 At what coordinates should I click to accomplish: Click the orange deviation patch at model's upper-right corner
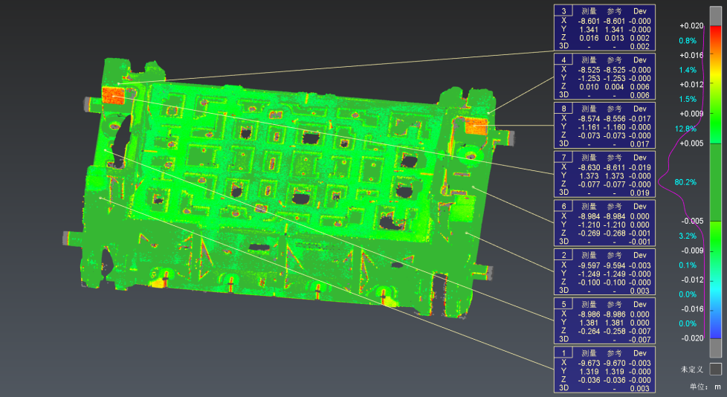(x=476, y=126)
